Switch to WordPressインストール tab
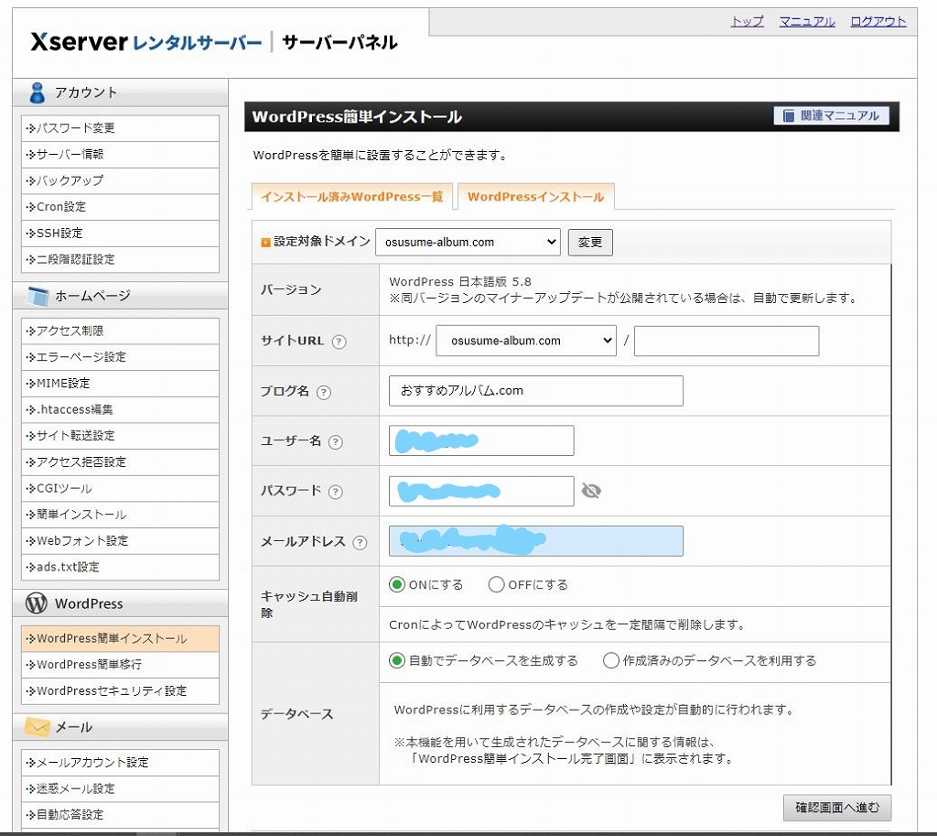 [535, 197]
